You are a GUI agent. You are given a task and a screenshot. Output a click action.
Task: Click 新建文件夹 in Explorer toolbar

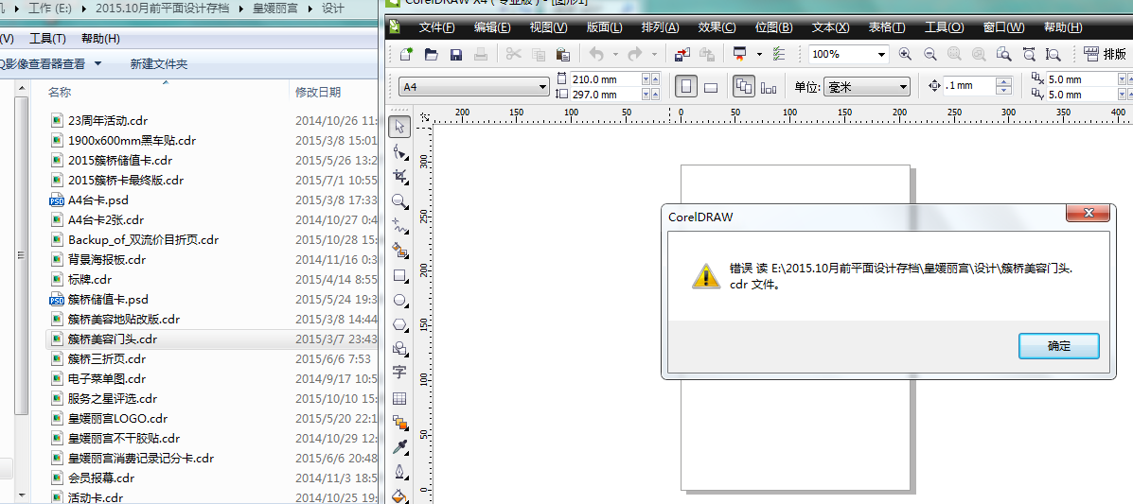(159, 64)
